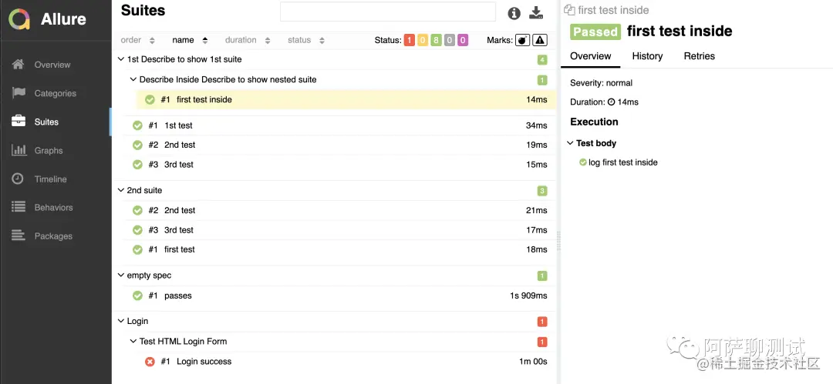Open the Graphs sidebar menu item
The image size is (833, 384).
[56, 151]
